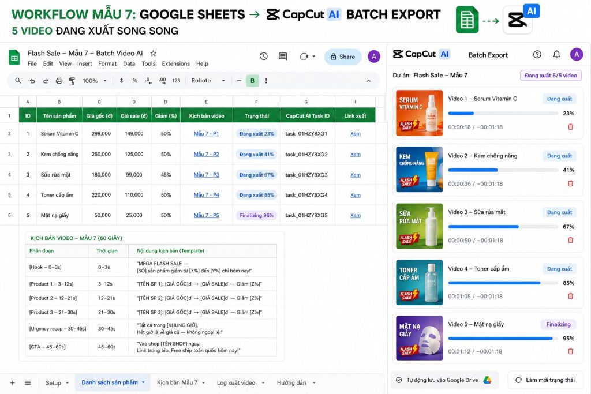
Task: Delete Video 3 Sữa rửa mặt export
Action: pos(570,240)
